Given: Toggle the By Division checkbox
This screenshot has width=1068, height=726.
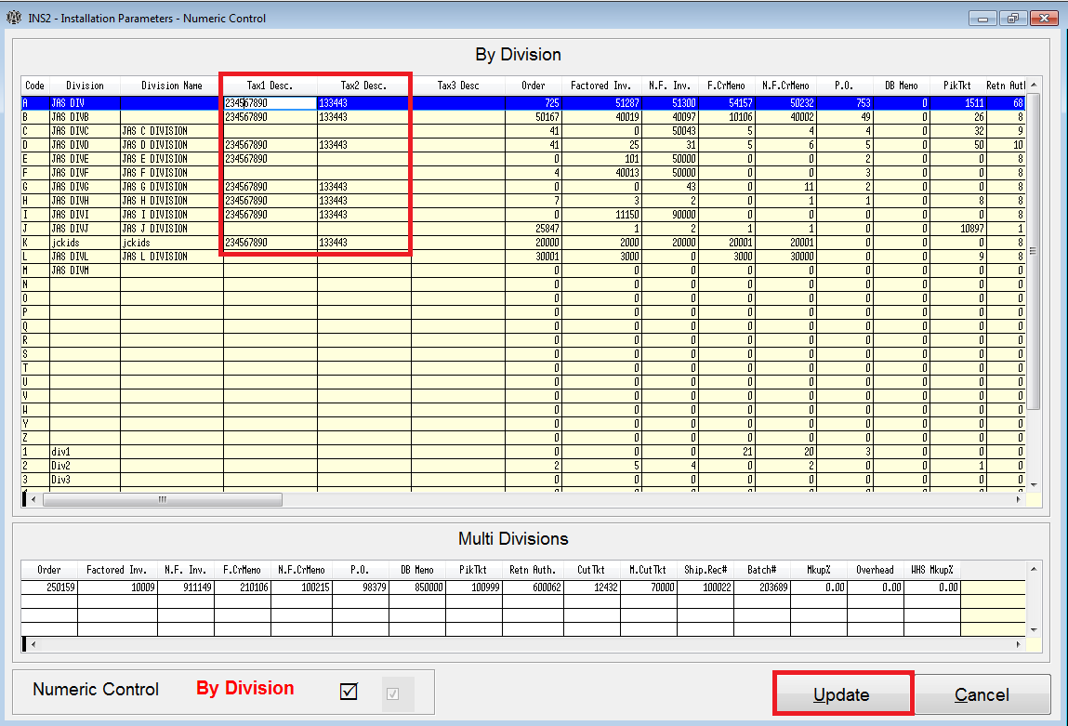Looking at the screenshot, I should [348, 691].
